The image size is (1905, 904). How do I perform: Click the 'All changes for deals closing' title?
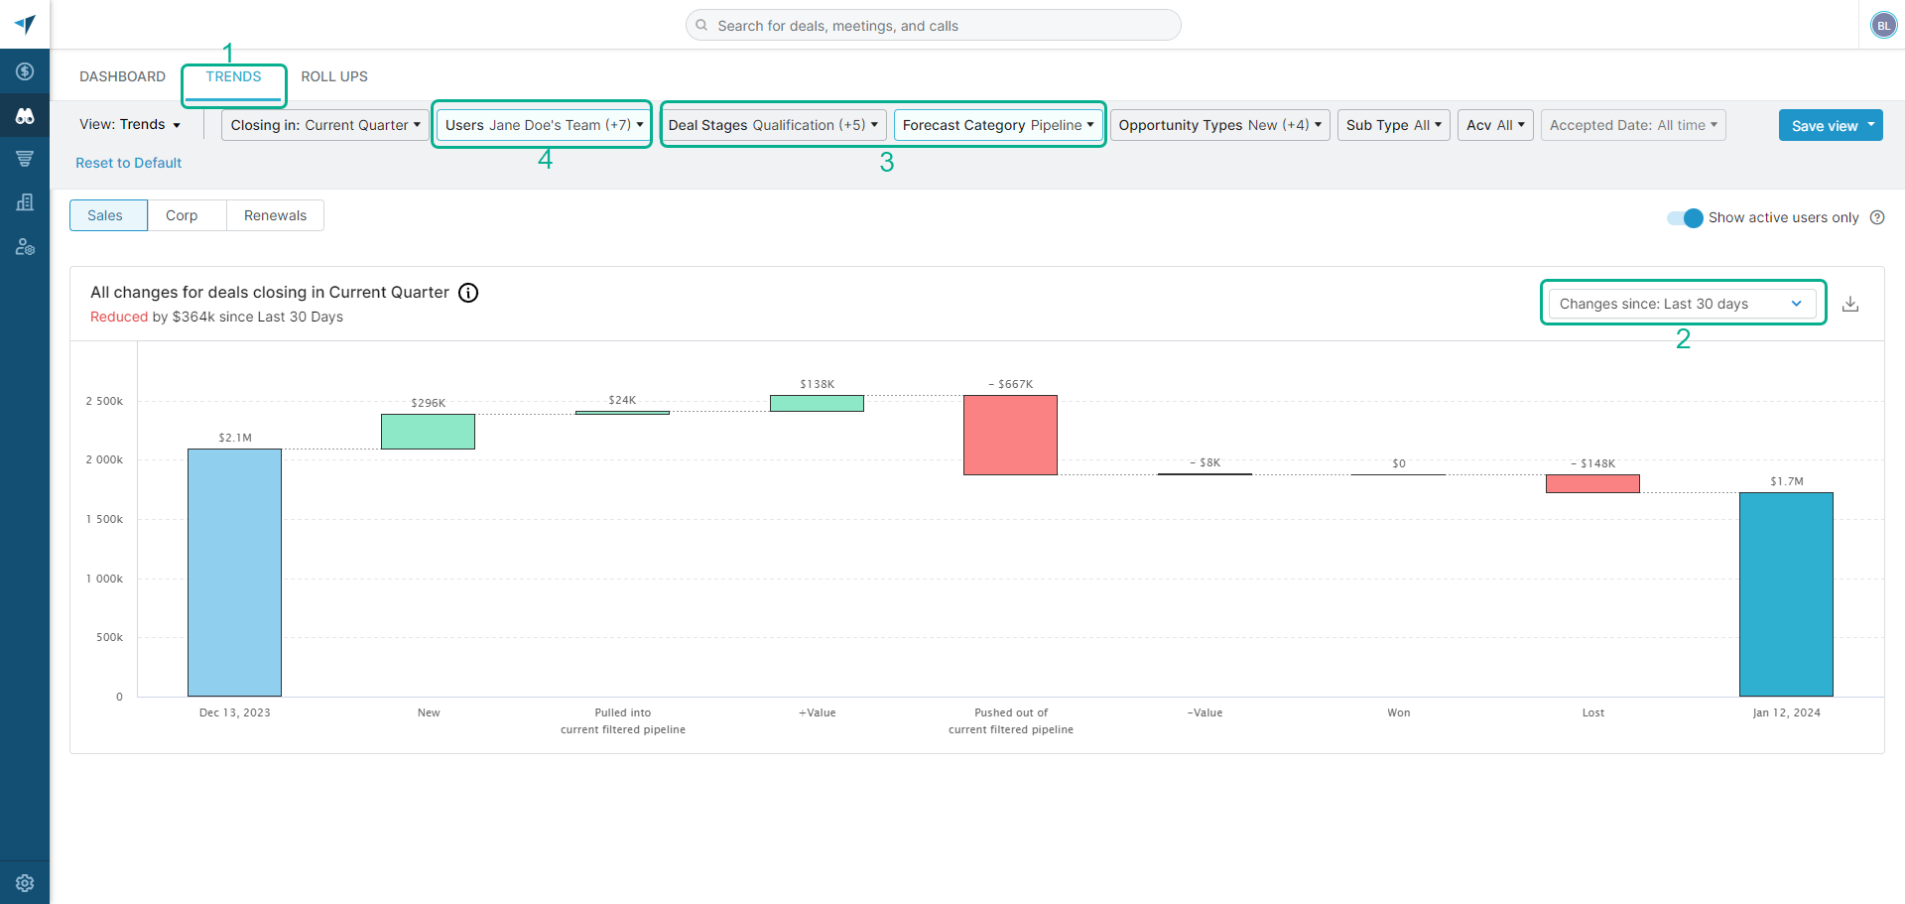pyautogui.click(x=270, y=293)
